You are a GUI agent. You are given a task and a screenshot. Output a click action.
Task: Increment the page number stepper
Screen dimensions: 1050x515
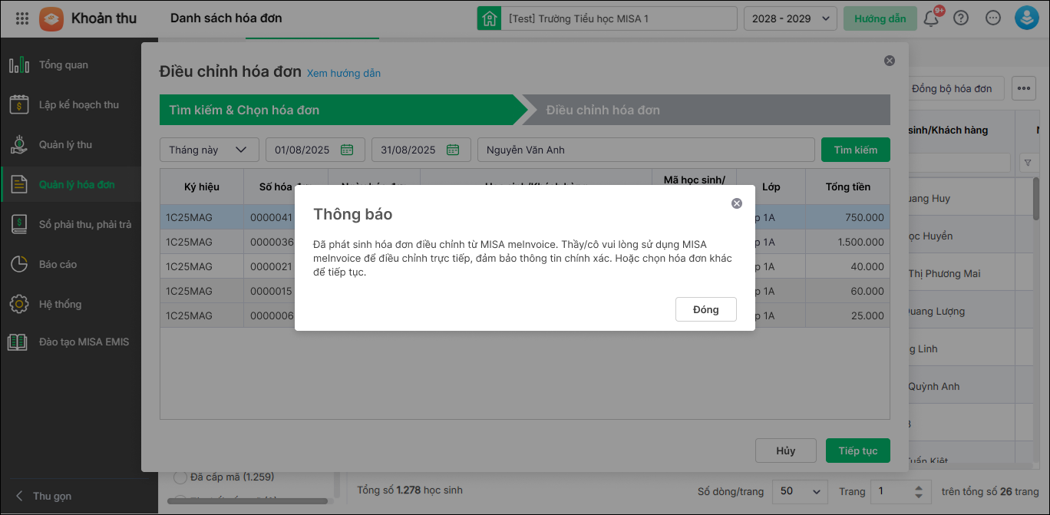pos(919,487)
